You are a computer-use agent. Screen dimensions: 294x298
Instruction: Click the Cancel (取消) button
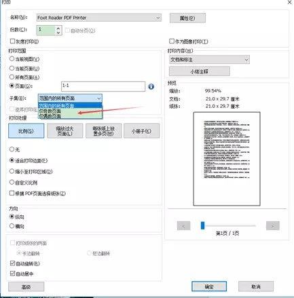pyautogui.click(x=256, y=286)
